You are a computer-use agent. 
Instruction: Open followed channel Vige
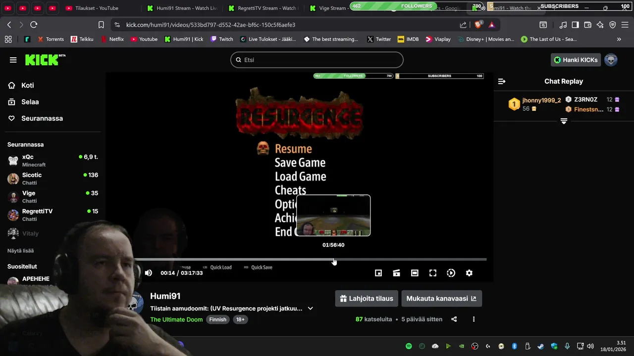[x=53, y=197]
